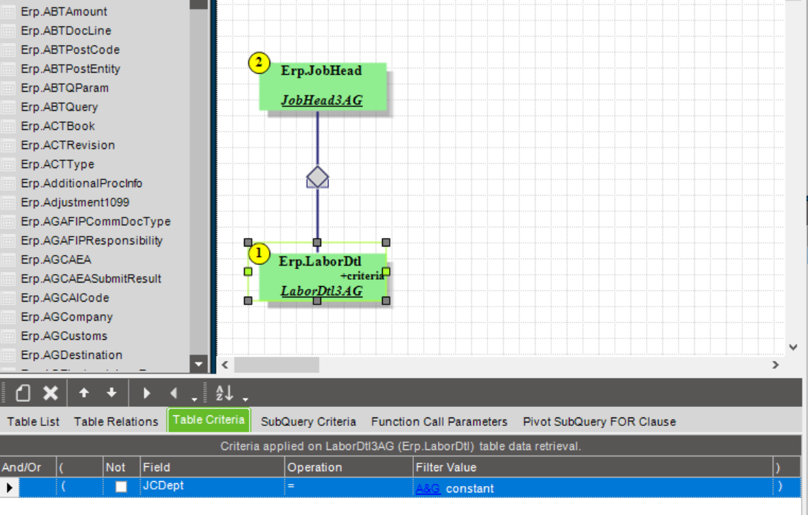
Task: Select Erp.Adjustment1099 in table list
Action: tap(75, 201)
